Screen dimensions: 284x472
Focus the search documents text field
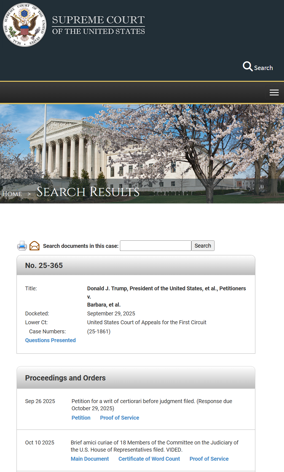click(156, 246)
